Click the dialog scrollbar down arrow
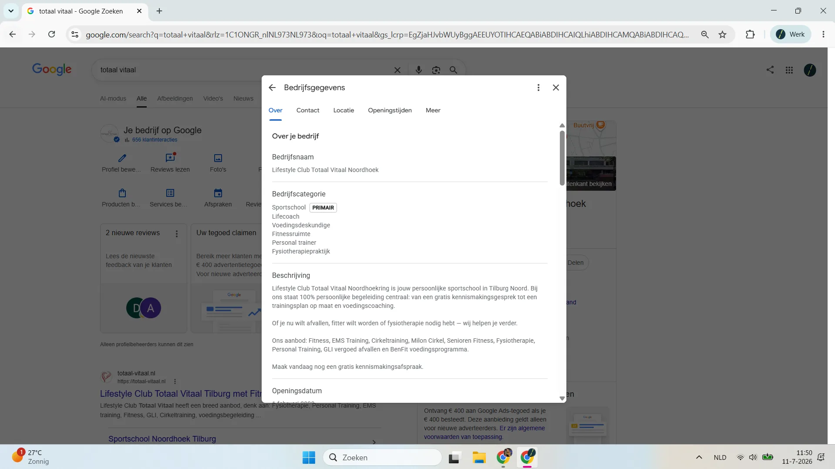This screenshot has height=469, width=835. pos(562,398)
